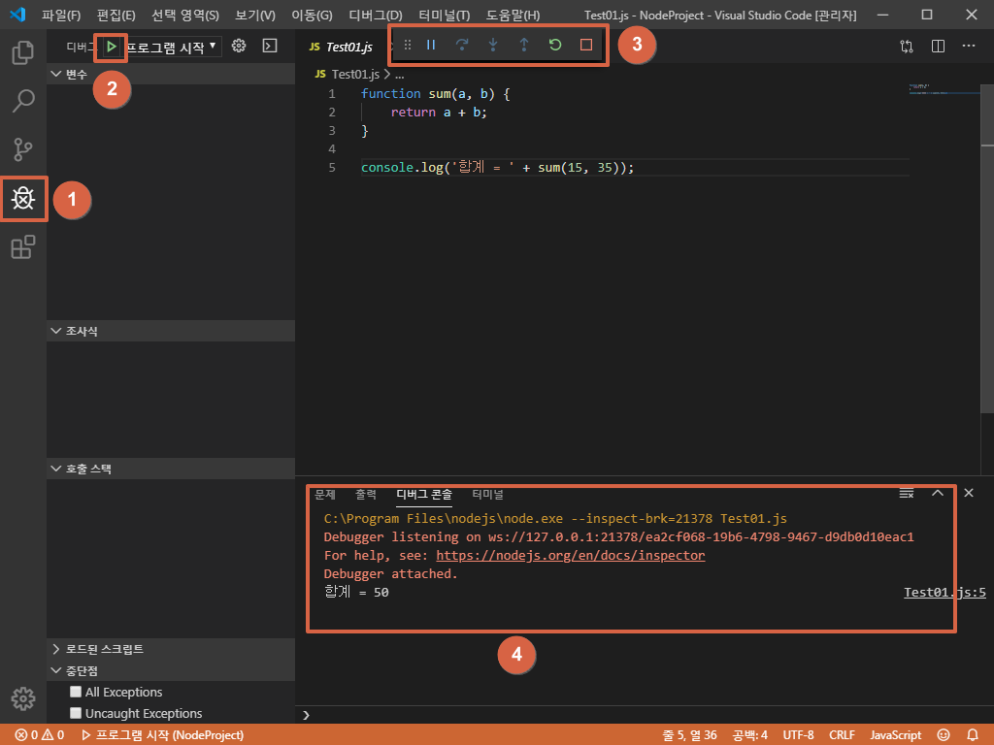Open the 편집(E) menu
994x745 pixels.
(116, 15)
